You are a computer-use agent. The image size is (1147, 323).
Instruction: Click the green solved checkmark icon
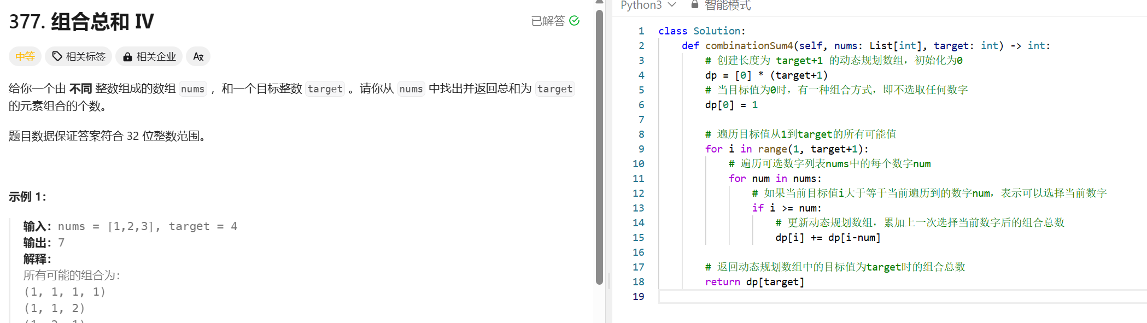[x=574, y=21]
